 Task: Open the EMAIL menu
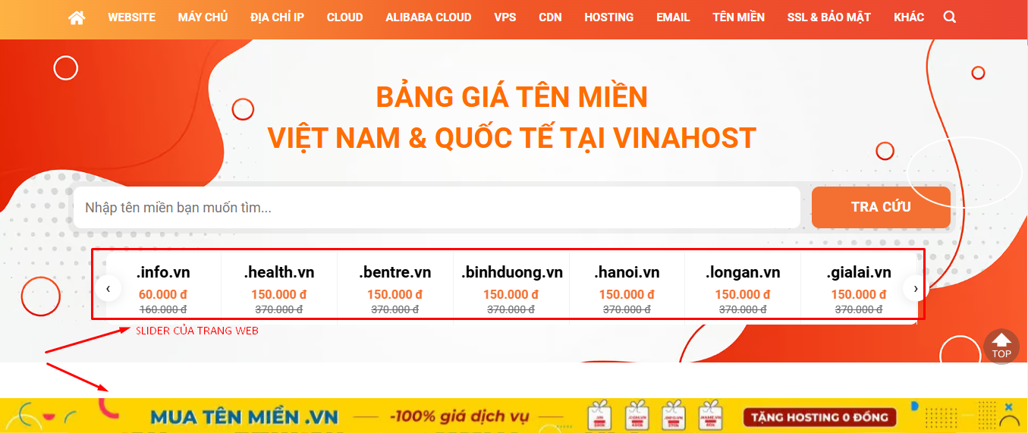pyautogui.click(x=673, y=17)
